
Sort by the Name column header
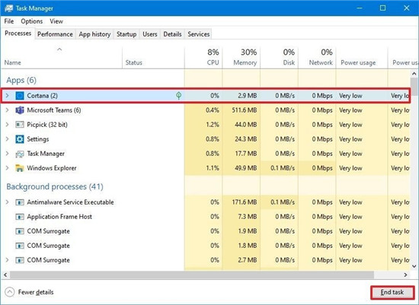point(62,57)
